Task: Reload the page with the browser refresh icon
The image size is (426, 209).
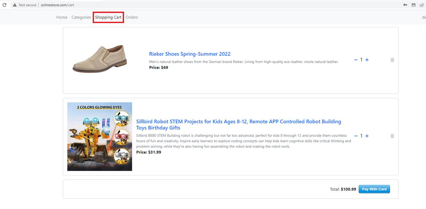Action: click(4, 5)
